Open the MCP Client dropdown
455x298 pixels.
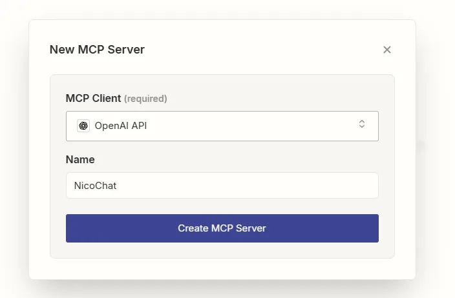[x=222, y=126]
